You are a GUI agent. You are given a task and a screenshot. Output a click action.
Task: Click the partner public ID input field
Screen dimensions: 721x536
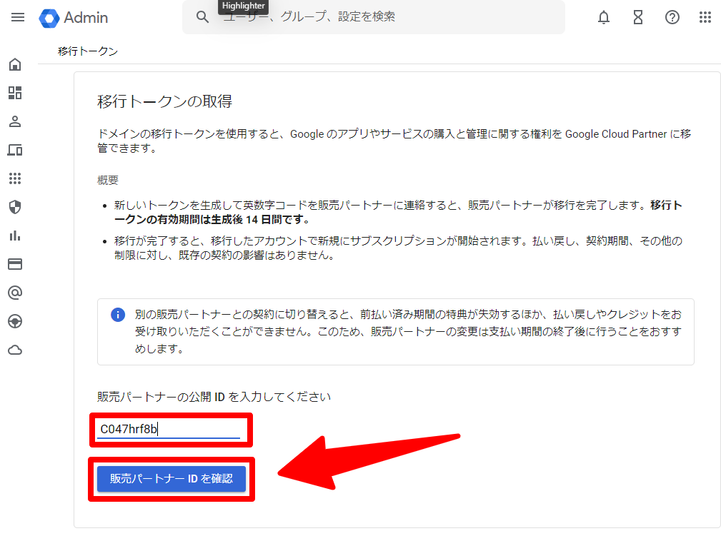[169, 429]
